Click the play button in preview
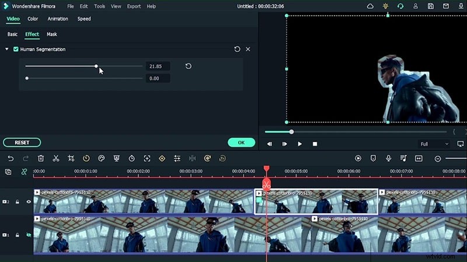The height and width of the screenshot is (262, 467). [299, 144]
